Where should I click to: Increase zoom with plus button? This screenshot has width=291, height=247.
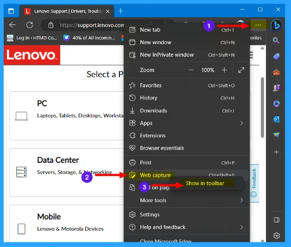tap(224, 70)
